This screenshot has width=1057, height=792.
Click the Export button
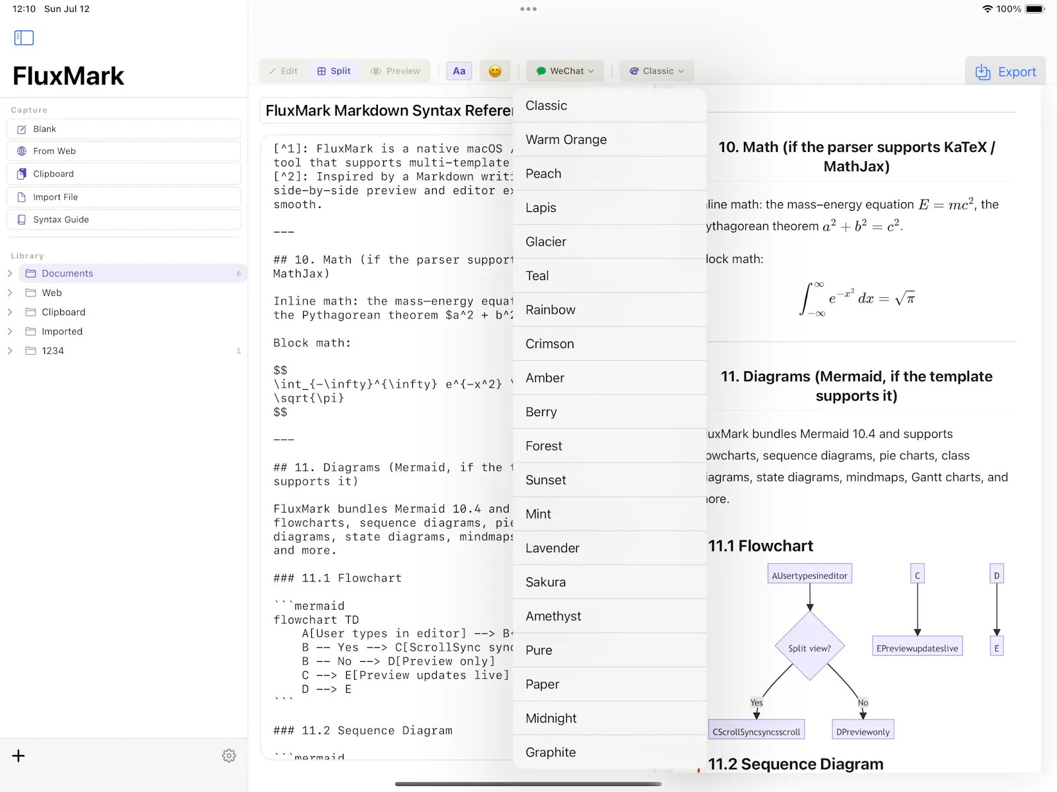[x=1005, y=71]
